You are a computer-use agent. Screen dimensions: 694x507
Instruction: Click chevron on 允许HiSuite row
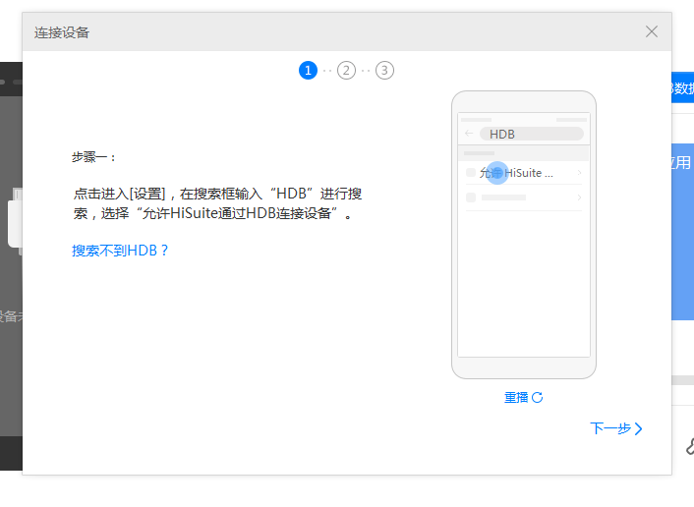(579, 173)
